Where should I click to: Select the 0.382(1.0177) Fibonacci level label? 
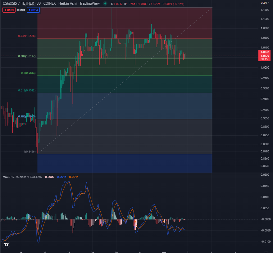(x=27, y=56)
